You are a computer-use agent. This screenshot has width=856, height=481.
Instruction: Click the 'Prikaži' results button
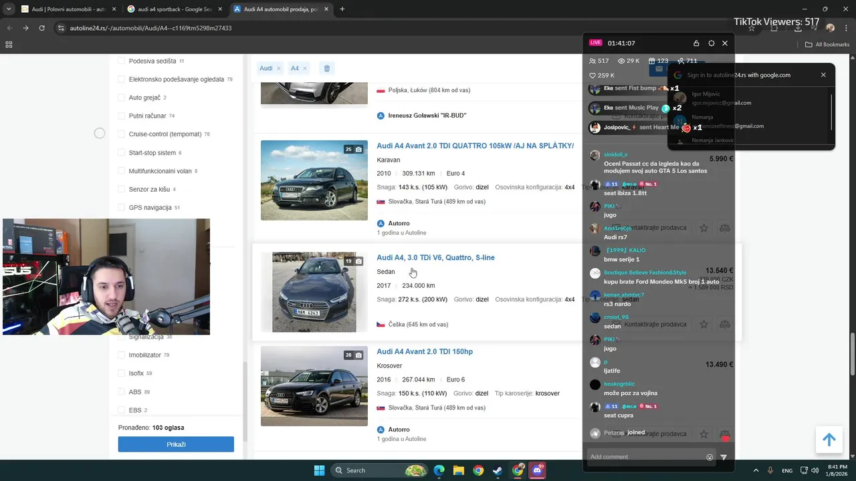pyautogui.click(x=176, y=444)
